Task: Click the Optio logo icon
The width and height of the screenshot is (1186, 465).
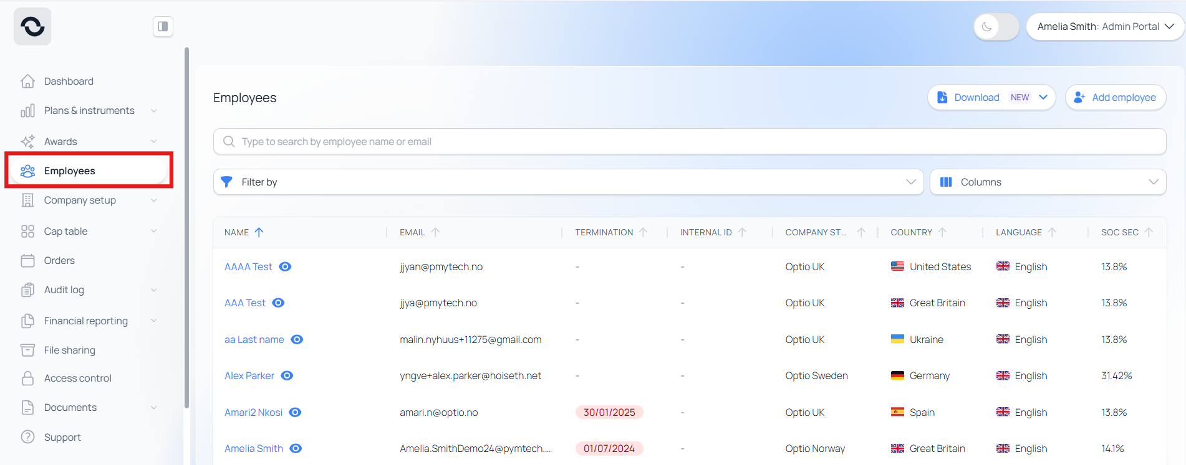Action: click(32, 27)
